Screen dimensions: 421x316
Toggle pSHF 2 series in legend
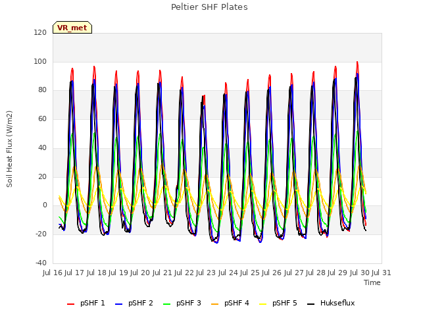(134, 303)
